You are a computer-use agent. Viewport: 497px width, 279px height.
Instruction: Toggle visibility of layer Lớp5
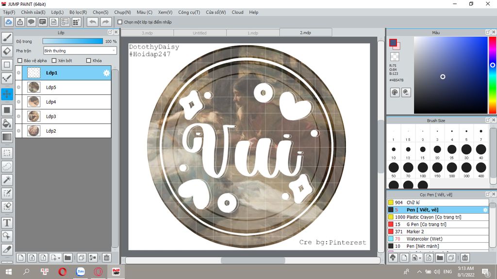tap(19, 87)
